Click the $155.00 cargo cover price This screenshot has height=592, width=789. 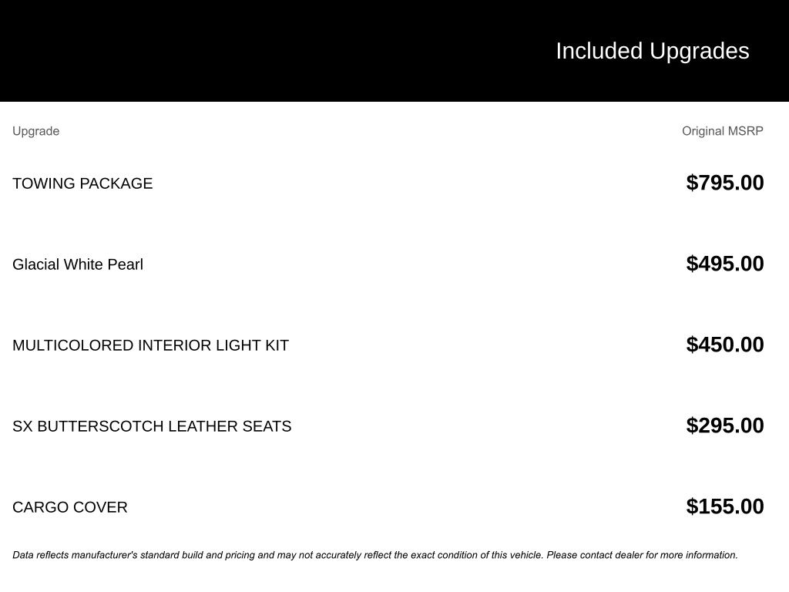pyautogui.click(x=725, y=506)
